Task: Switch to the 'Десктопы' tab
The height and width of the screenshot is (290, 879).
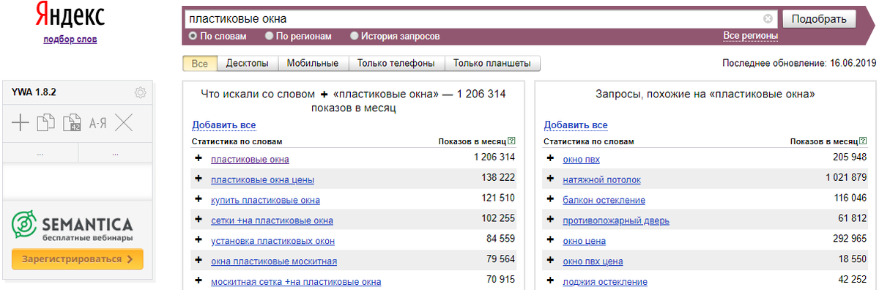Action: coord(248,63)
